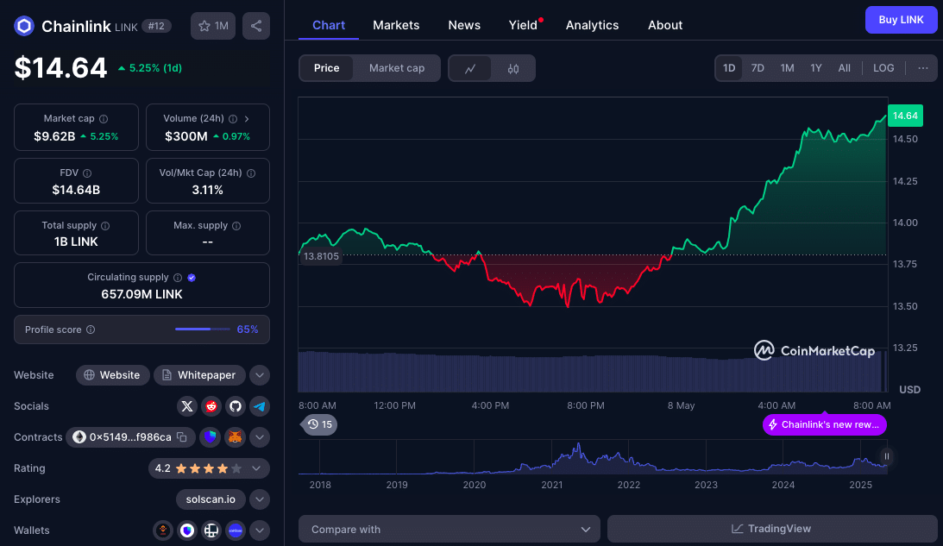Switch to candlestick chart view

point(513,68)
